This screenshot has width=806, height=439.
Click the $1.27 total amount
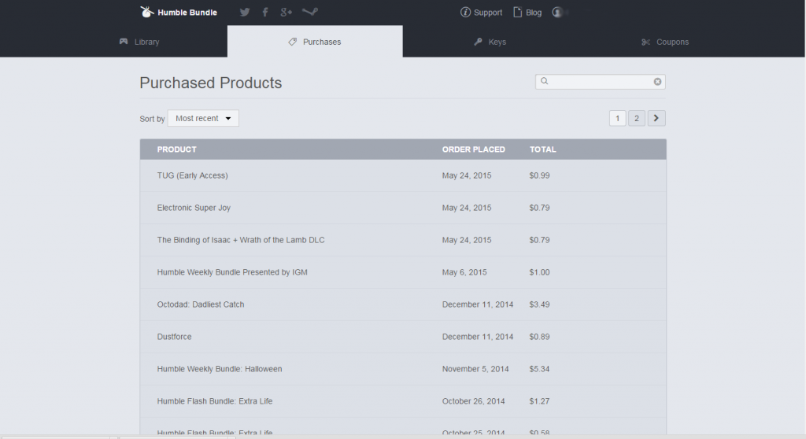pyautogui.click(x=539, y=401)
